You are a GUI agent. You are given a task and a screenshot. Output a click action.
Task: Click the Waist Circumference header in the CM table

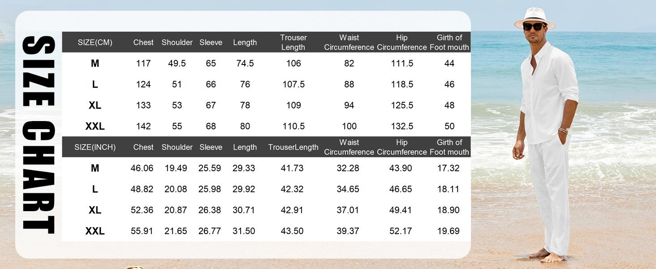point(349,43)
